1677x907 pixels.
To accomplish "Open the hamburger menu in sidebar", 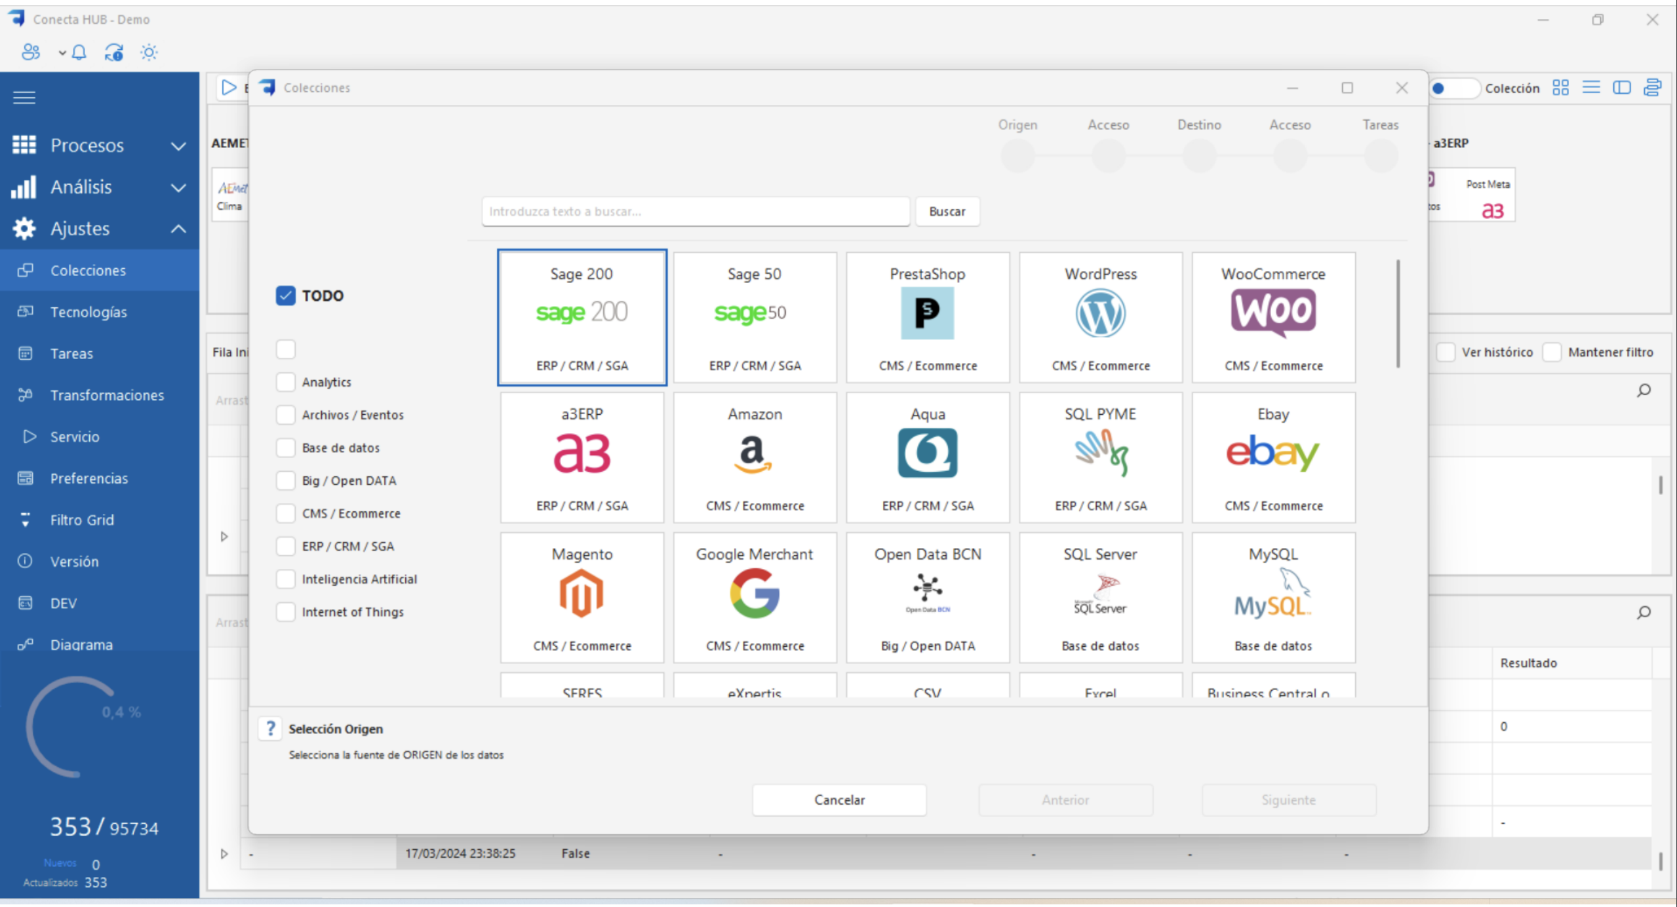I will pyautogui.click(x=24, y=98).
